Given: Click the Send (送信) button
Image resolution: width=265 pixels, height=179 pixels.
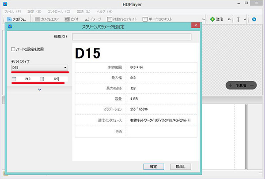Looking at the screenshot, I should [x=216, y=19].
